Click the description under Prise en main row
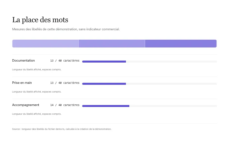229x143 pixels. point(37,92)
